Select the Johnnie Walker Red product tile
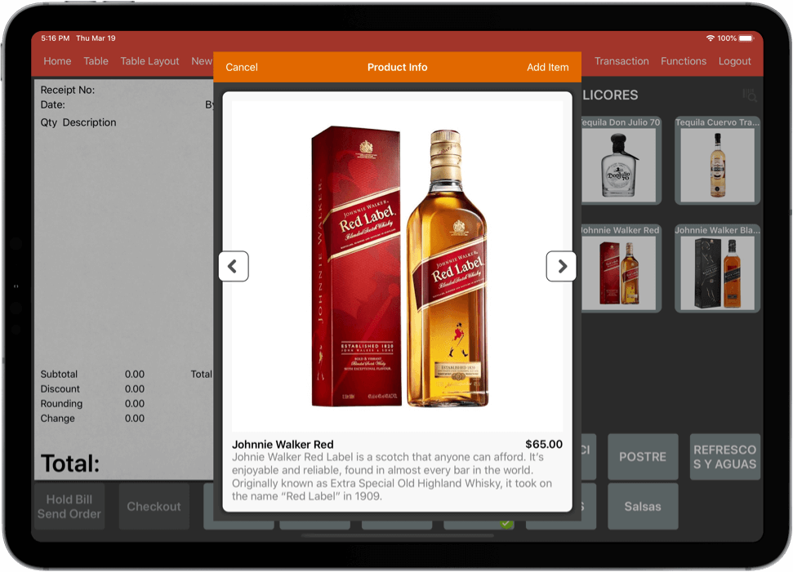The height and width of the screenshot is (572, 793). click(620, 269)
